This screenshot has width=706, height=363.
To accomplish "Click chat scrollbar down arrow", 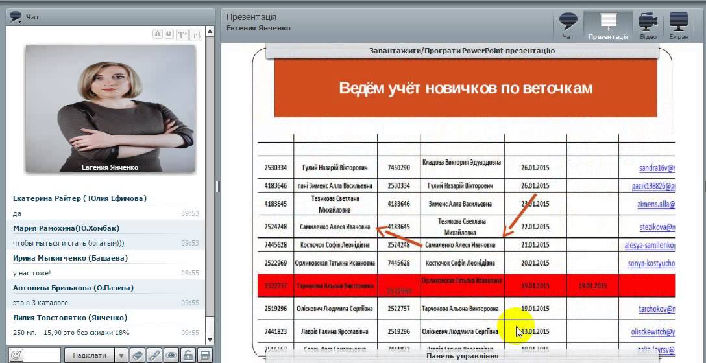I will pyautogui.click(x=210, y=339).
